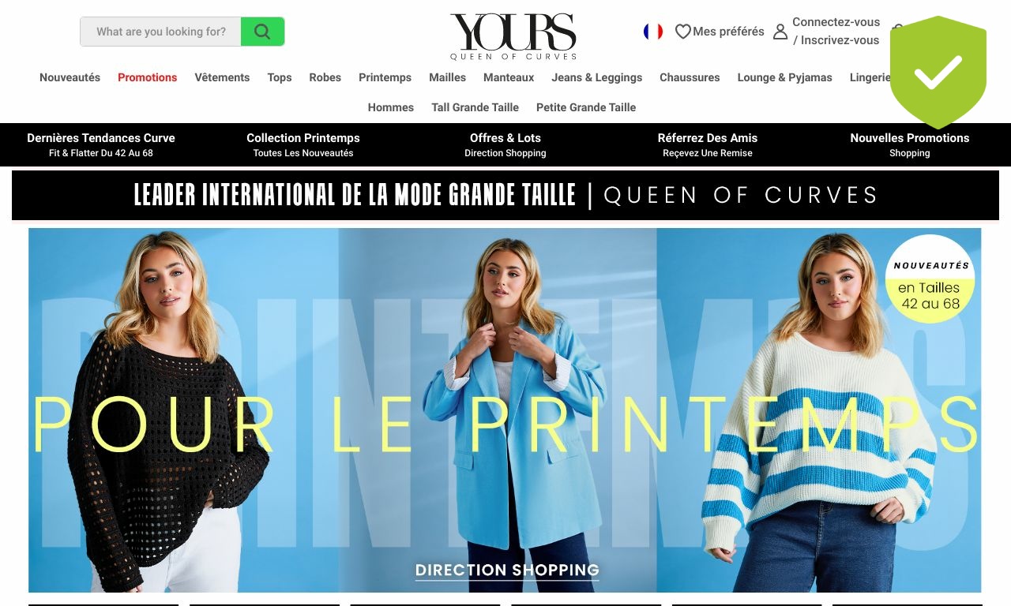The height and width of the screenshot is (606, 1011).
Task: Focus the 'What are you looking for?' search field
Action: [x=161, y=32]
